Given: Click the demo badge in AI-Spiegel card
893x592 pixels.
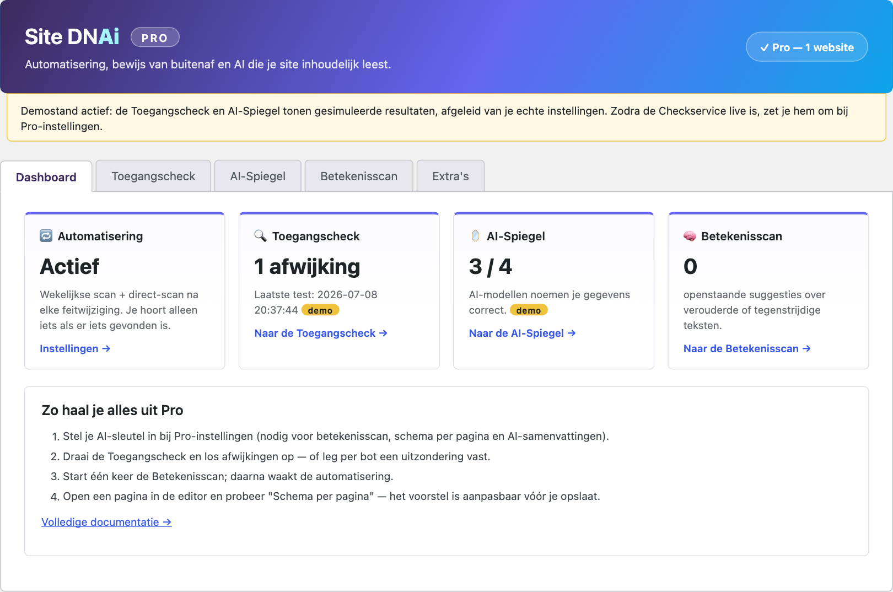Looking at the screenshot, I should tap(529, 310).
